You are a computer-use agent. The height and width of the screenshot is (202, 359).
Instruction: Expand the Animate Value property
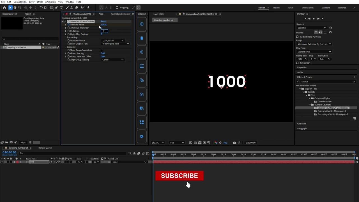click(65, 25)
